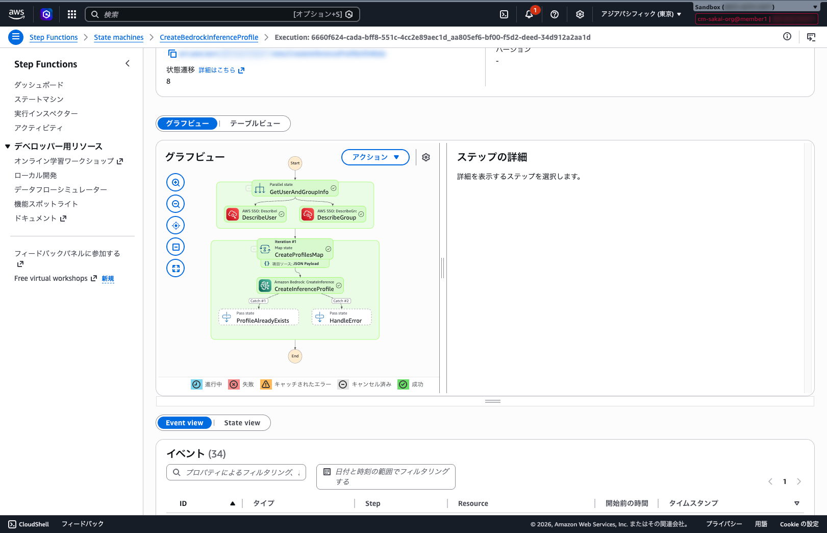The image size is (827, 533).
Task: Center the graph with the target icon
Action: coord(176,225)
